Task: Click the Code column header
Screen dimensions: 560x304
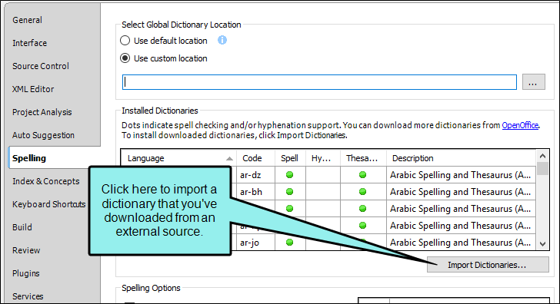Action: [x=255, y=158]
